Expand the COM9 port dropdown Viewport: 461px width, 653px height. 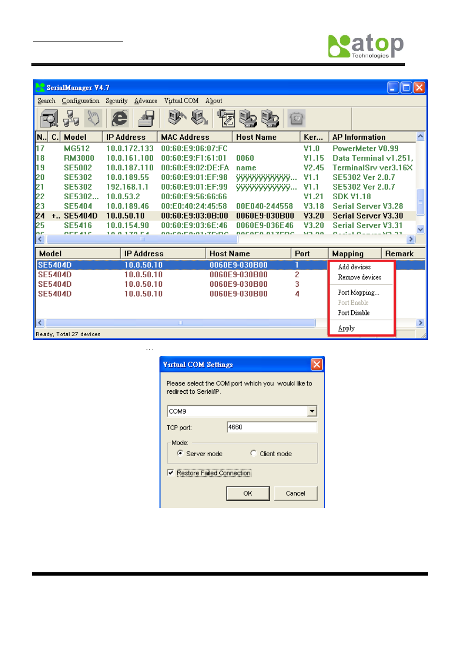(312, 411)
